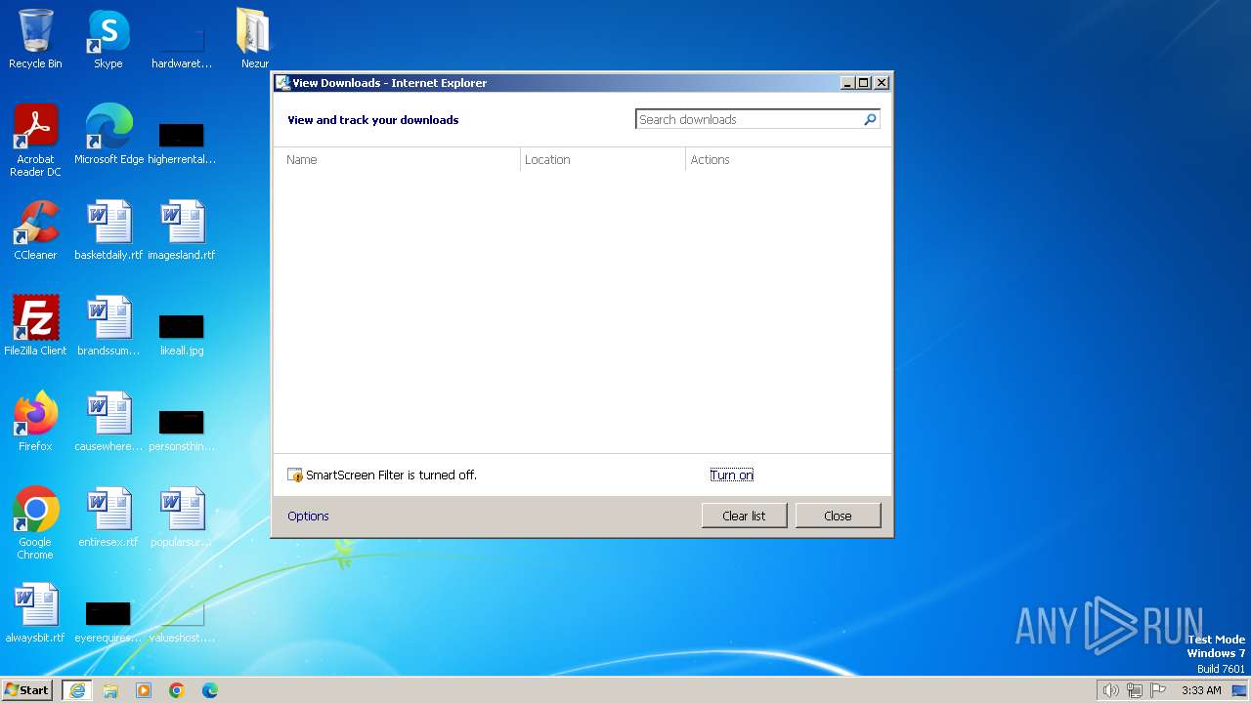Image resolution: width=1251 pixels, height=703 pixels.
Task: Launch Microsoft Edge desktop shortcut
Action: click(108, 134)
